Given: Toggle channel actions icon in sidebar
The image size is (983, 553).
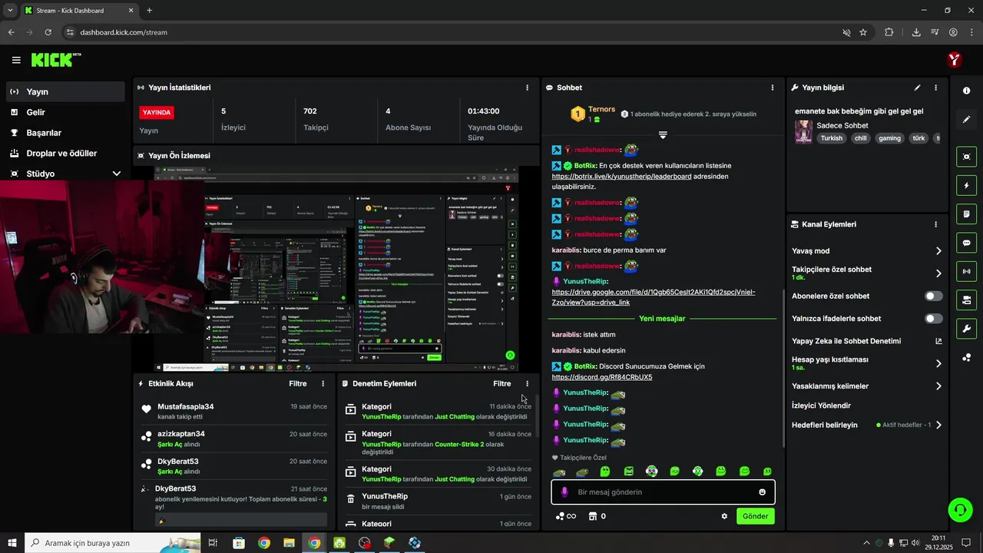Looking at the screenshot, I should pyautogui.click(x=966, y=300).
